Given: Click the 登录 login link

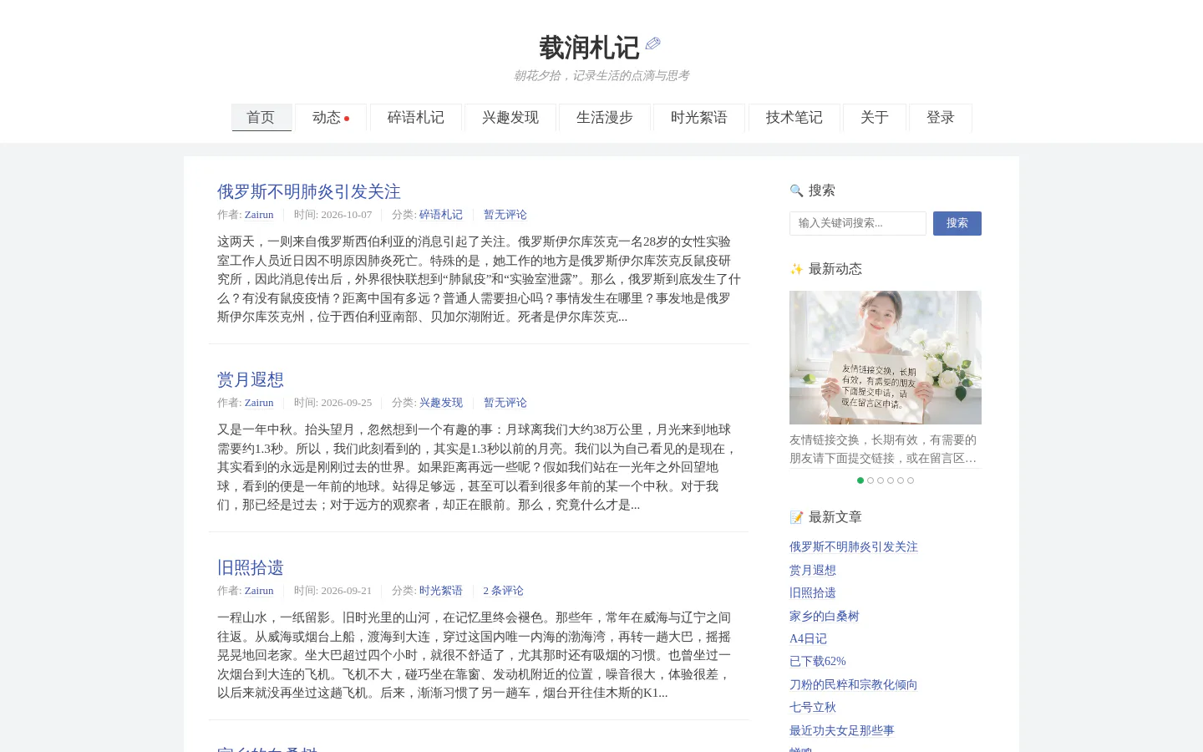Looking at the screenshot, I should pos(941,118).
